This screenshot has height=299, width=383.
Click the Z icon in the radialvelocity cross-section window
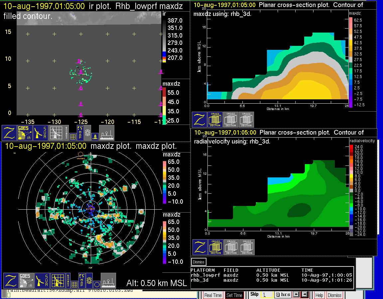(x=200, y=247)
